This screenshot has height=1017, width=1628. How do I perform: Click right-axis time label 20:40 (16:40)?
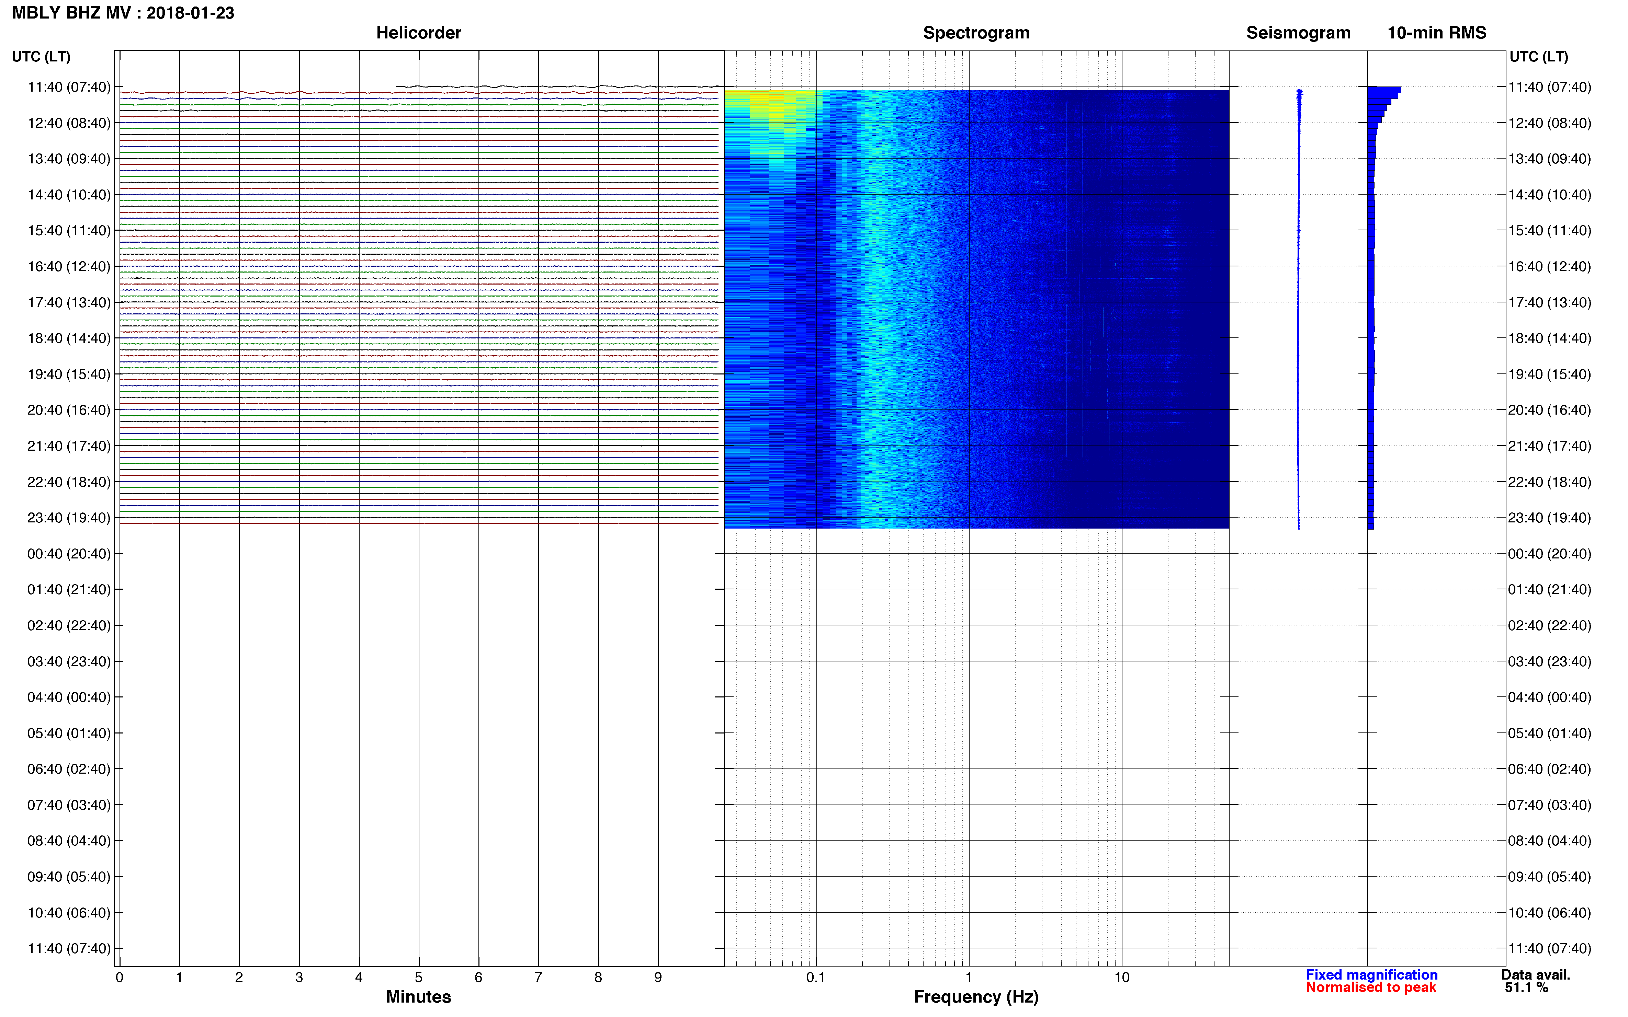click(x=1549, y=409)
